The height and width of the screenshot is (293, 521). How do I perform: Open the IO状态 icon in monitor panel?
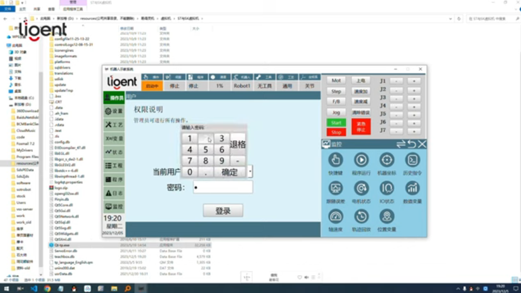point(387,188)
